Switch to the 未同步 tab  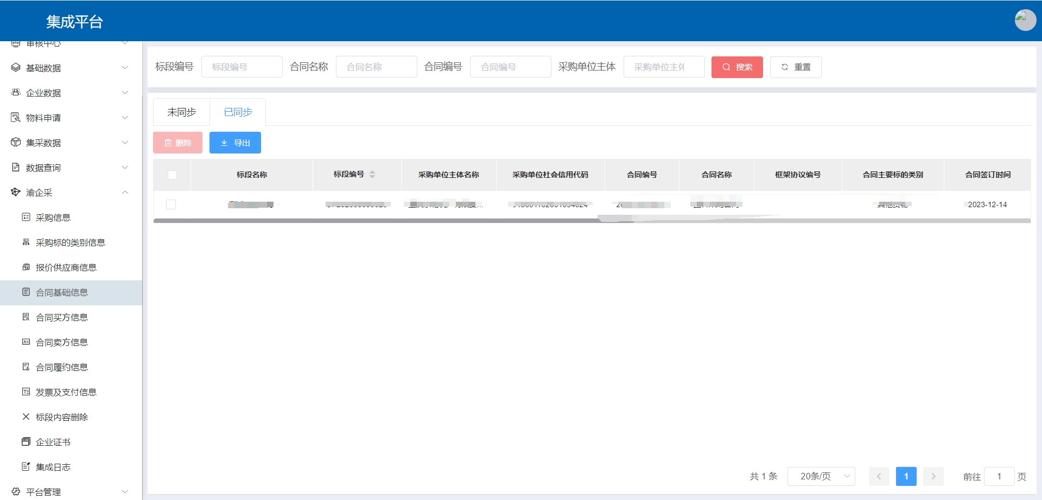181,112
